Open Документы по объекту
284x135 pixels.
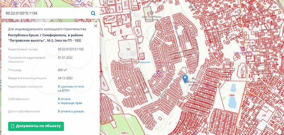(x=36, y=126)
